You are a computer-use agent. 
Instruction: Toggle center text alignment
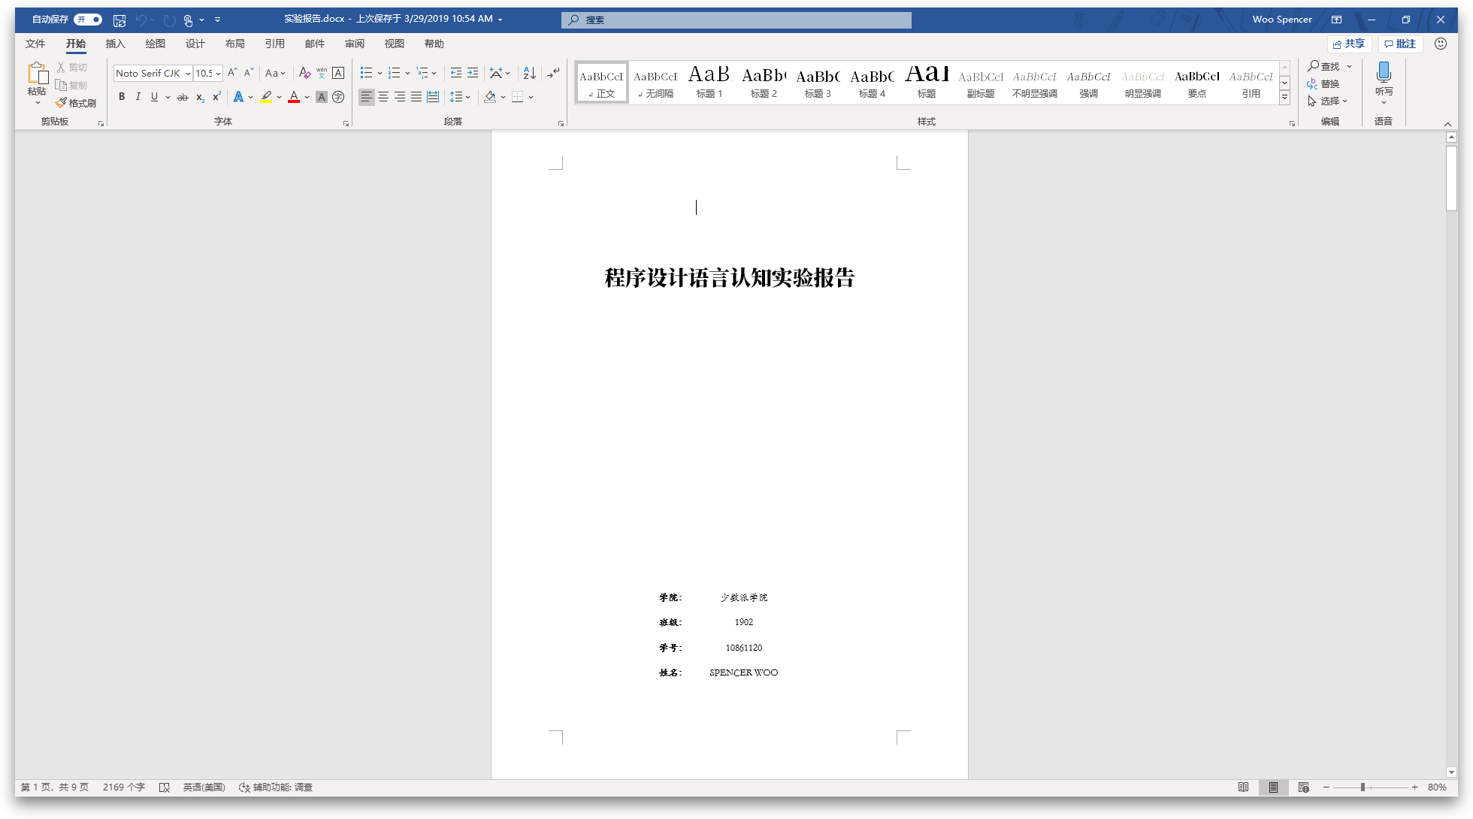pos(383,97)
